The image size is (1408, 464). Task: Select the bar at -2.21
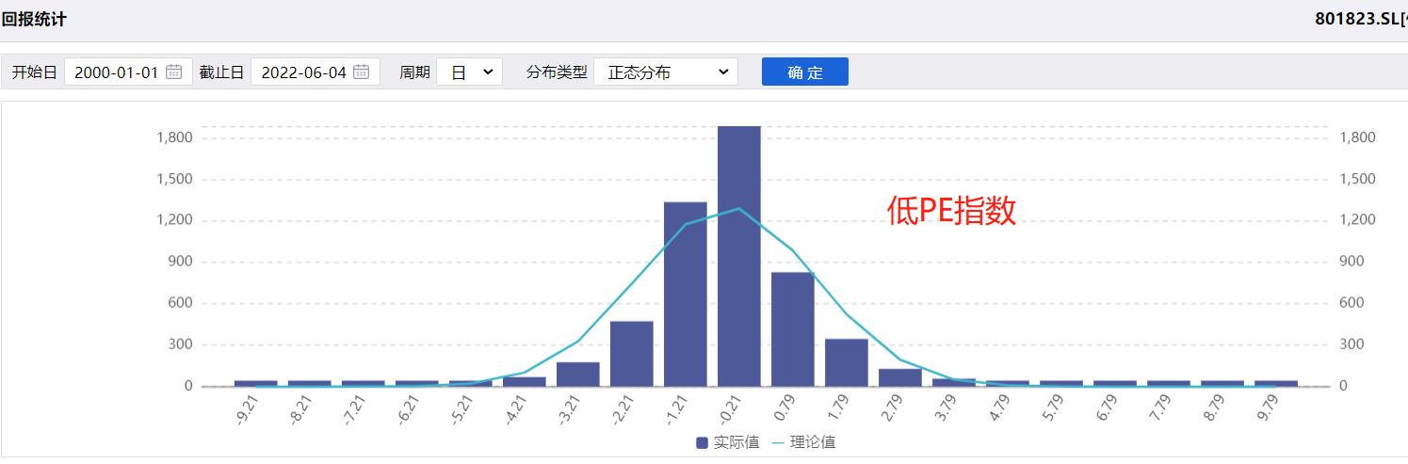[632, 354]
